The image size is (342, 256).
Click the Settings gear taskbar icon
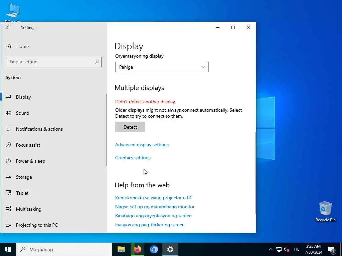(x=170, y=249)
